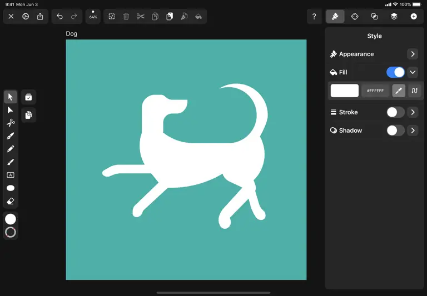
Task: Close the document with the X icon
Action: tap(11, 17)
